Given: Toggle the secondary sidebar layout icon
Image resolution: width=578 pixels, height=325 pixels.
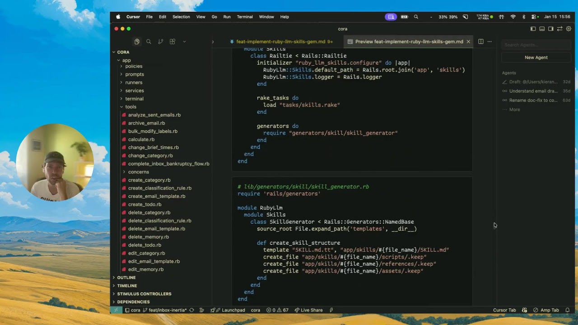Looking at the screenshot, I should [x=551, y=29].
